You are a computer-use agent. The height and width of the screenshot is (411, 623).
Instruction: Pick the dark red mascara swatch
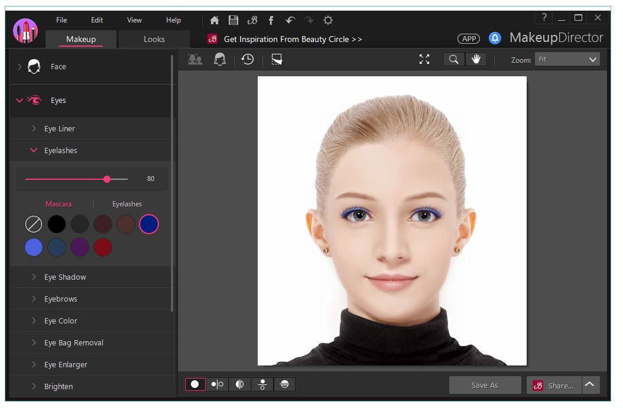(x=102, y=247)
